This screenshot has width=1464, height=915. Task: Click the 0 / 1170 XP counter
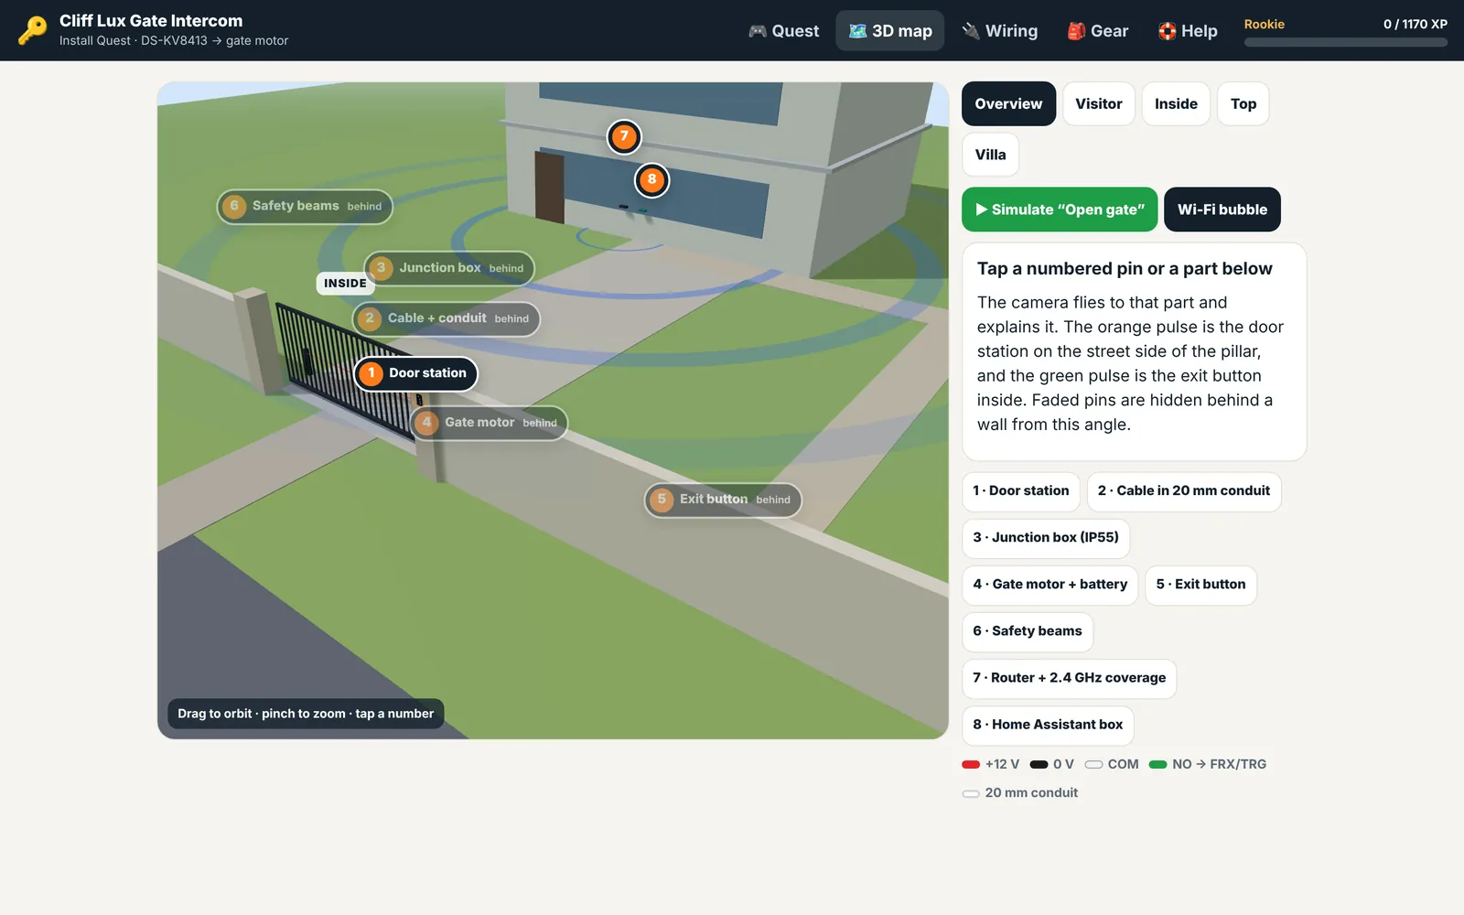pos(1415,25)
